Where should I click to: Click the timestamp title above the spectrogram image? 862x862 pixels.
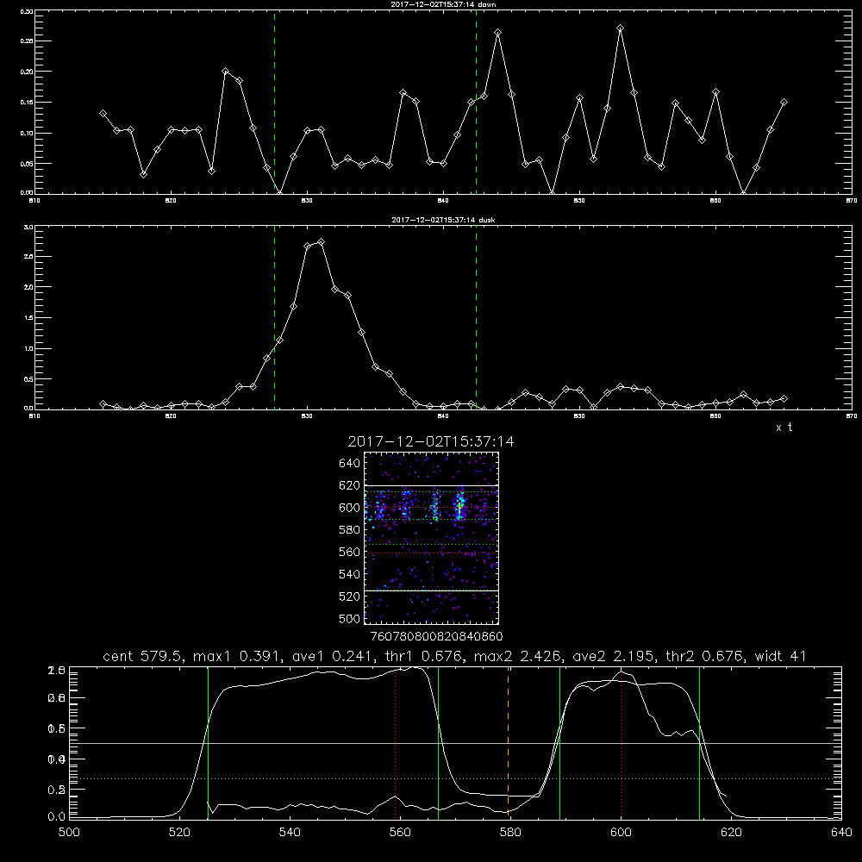(x=431, y=441)
